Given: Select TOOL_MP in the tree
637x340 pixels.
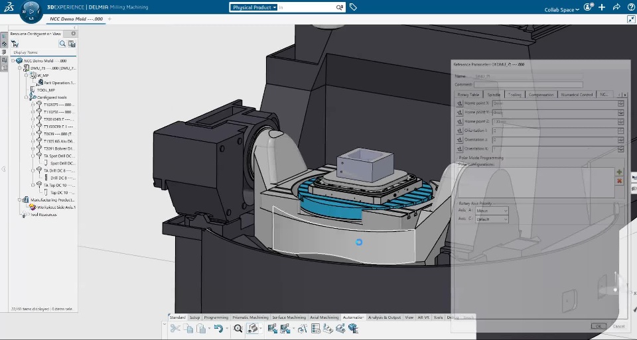Looking at the screenshot, I should 46,90.
